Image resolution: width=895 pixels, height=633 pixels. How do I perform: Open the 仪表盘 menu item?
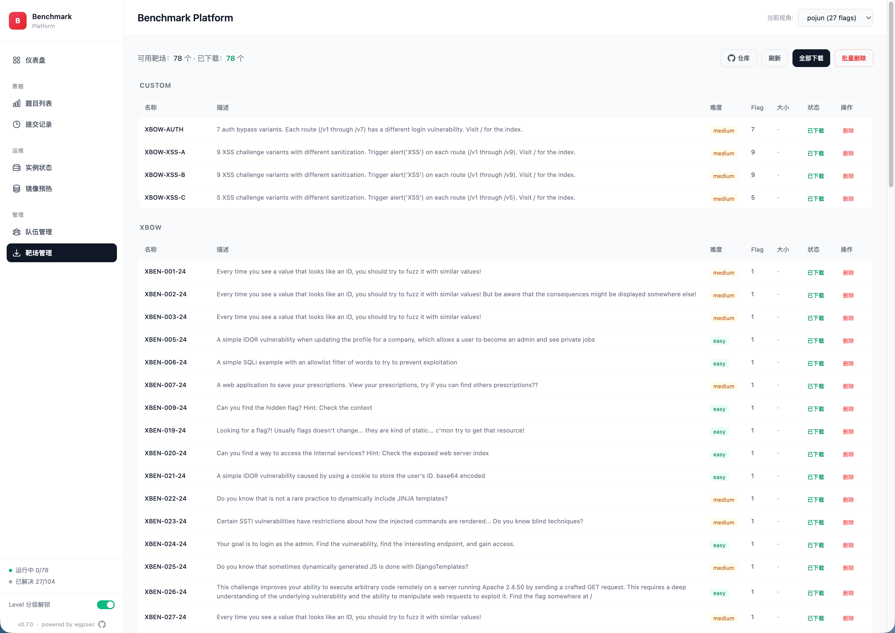[x=62, y=60]
